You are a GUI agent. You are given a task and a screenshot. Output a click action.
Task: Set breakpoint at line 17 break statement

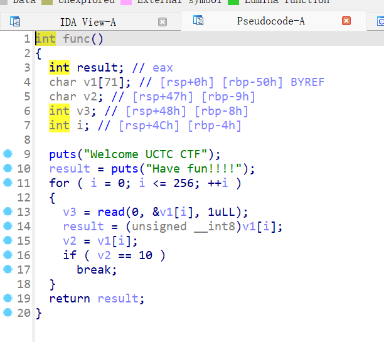click(8, 269)
